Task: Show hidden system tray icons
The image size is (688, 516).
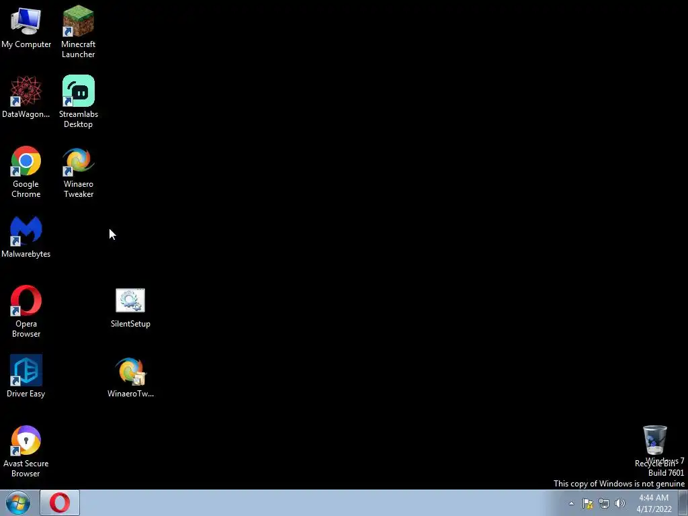Action: pyautogui.click(x=571, y=503)
